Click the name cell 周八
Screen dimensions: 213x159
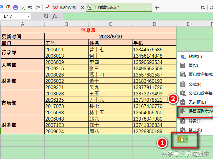pyautogui.click(x=110, y=131)
